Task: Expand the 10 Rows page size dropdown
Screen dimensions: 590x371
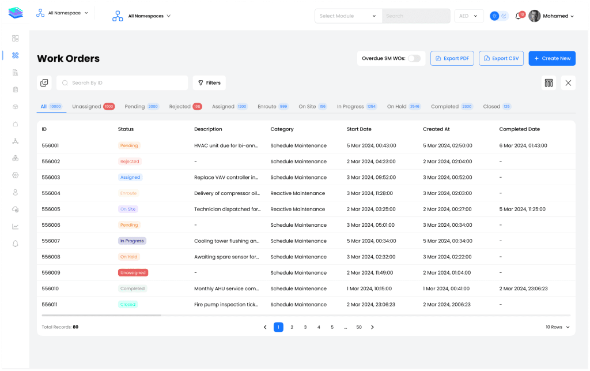Action: (557, 327)
